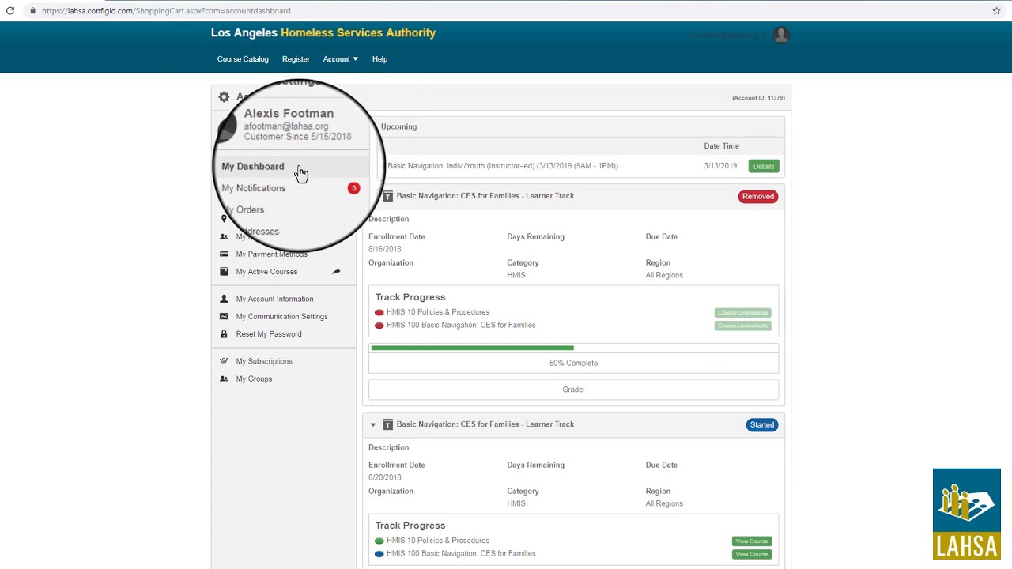The width and height of the screenshot is (1012, 569).
Task: Go to Course Catalog
Action: tap(243, 59)
